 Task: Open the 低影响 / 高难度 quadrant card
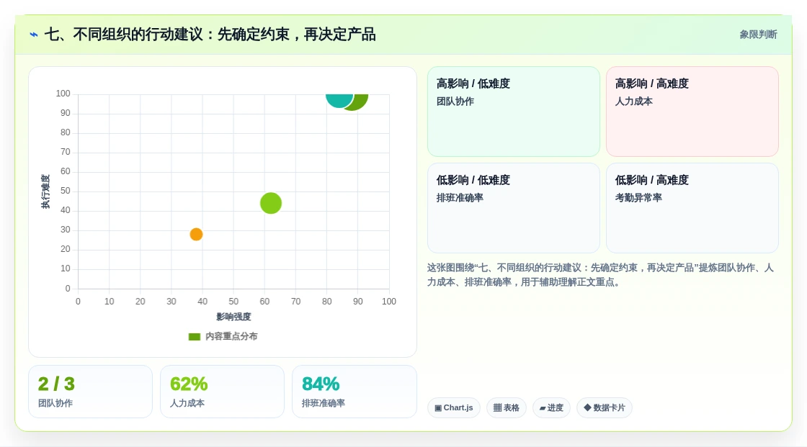pos(692,208)
